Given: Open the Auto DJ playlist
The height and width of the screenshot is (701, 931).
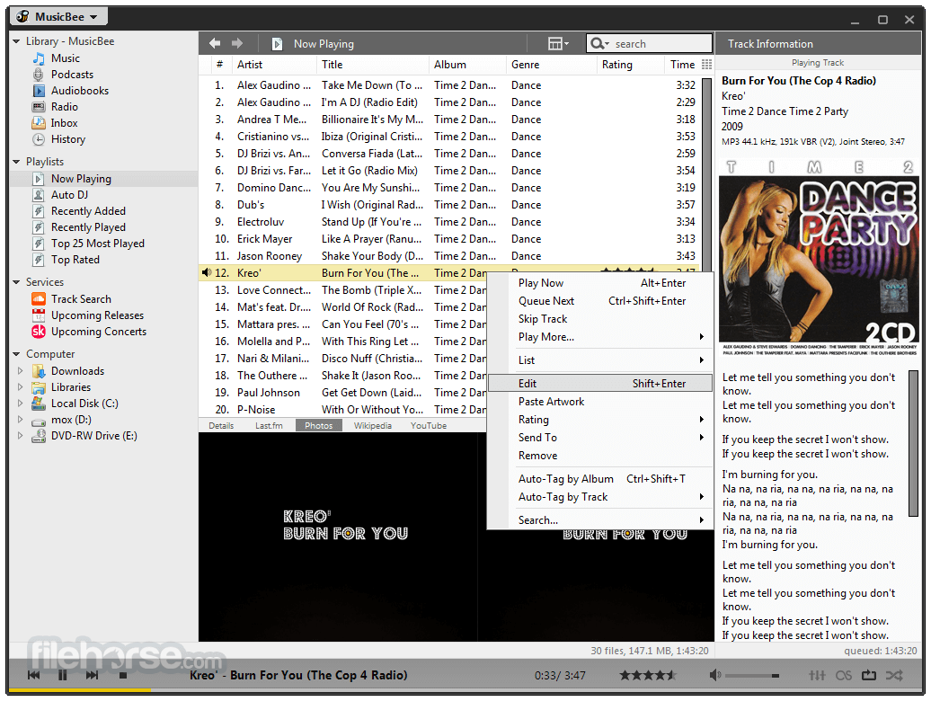Looking at the screenshot, I should coord(69,195).
